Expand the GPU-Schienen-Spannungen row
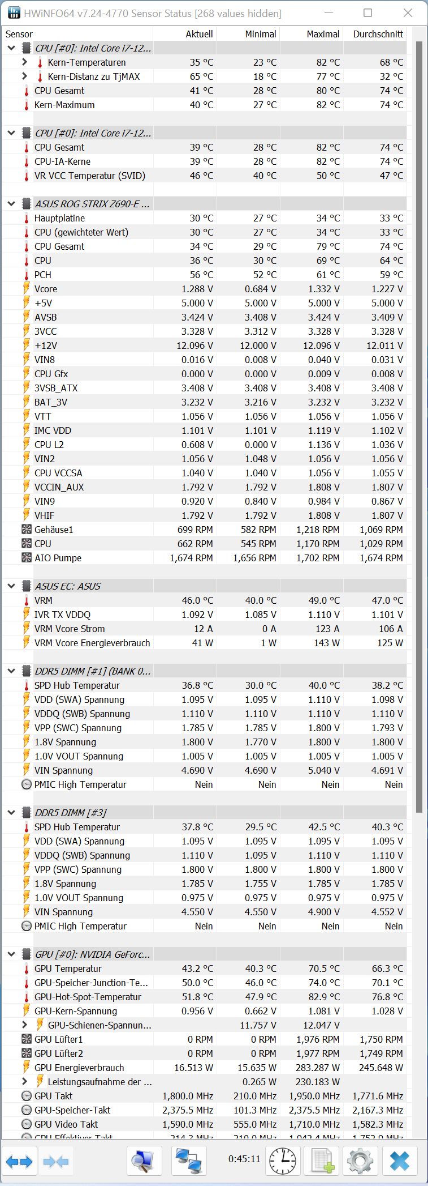 click(x=24, y=1025)
